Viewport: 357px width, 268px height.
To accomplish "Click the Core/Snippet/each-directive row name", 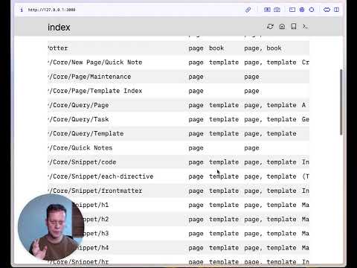I will point(100,176).
